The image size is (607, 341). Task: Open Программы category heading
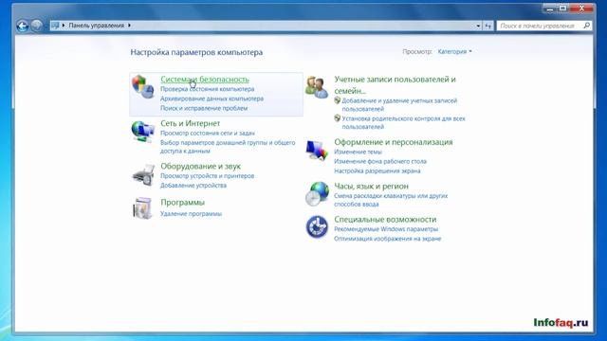[x=183, y=203]
